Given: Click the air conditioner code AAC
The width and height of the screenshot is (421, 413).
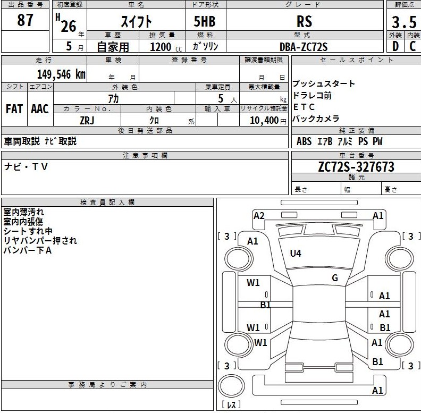Looking at the screenshot, I should pos(40,109).
